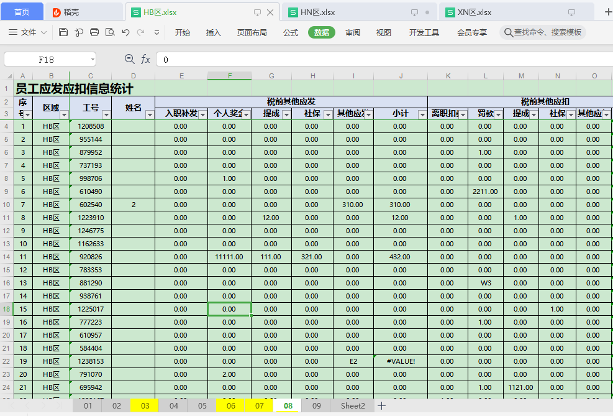The width and height of the screenshot is (613, 416).
Task: Switch to the 插入 ribbon tab
Action: pyautogui.click(x=214, y=32)
